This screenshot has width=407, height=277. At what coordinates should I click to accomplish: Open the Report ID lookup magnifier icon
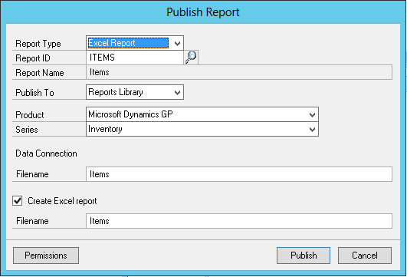191,58
